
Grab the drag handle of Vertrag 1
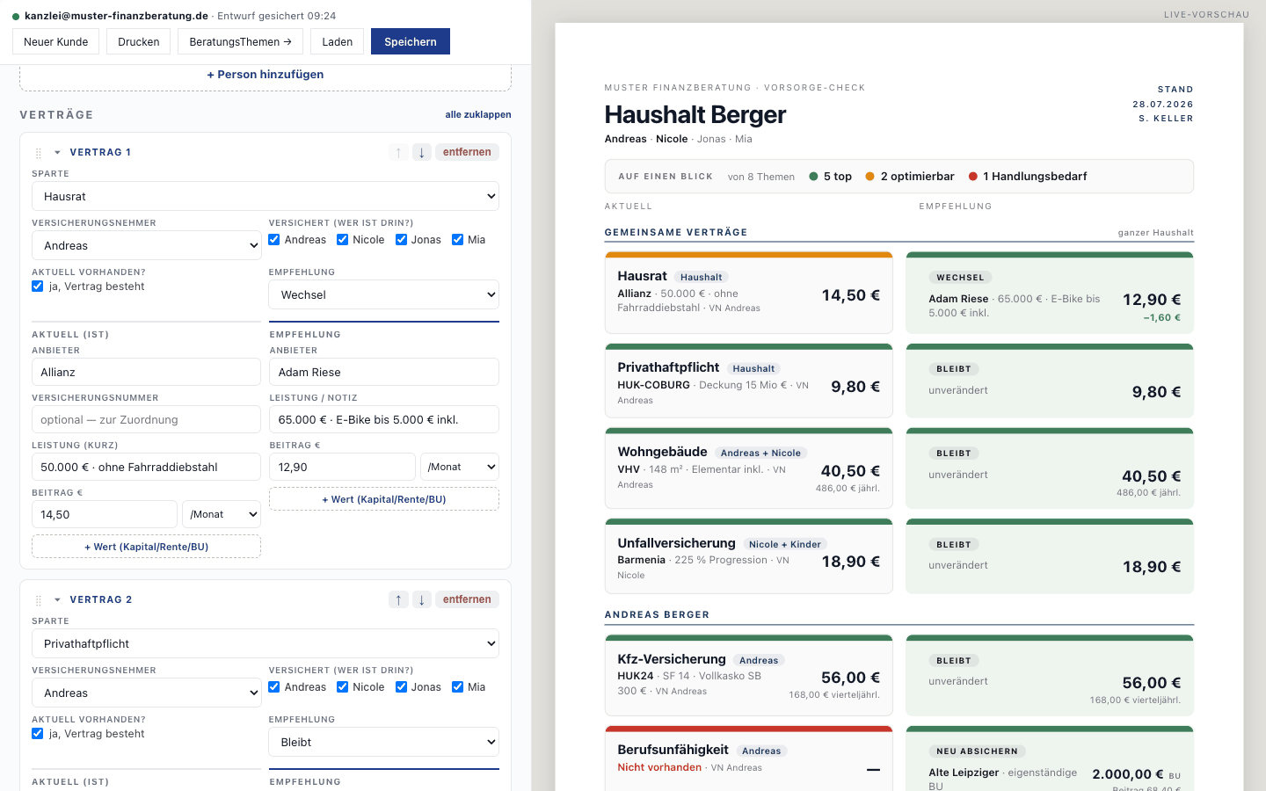(39, 153)
